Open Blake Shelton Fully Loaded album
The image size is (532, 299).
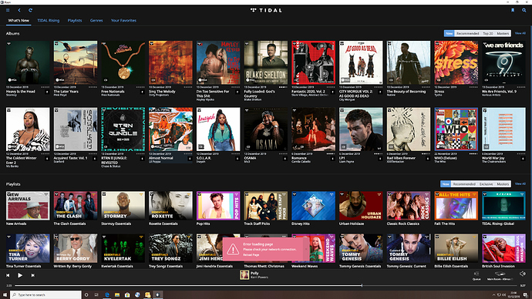coord(266,62)
